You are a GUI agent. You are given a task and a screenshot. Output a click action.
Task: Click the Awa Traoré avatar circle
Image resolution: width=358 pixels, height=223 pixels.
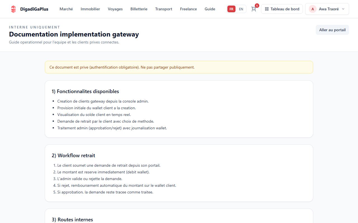pyautogui.click(x=313, y=9)
